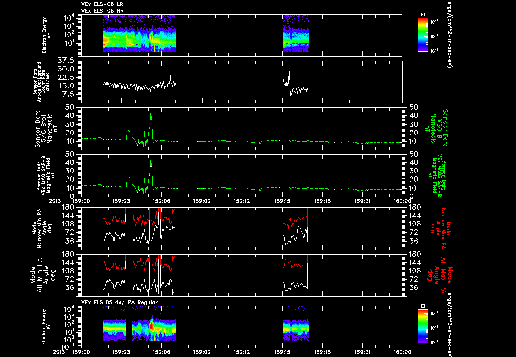Click the El color bar beside the bottom spectrogram
The width and height of the screenshot is (516, 357).
pyautogui.click(x=423, y=326)
